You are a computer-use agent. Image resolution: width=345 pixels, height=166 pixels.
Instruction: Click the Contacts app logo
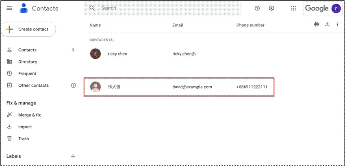point(24,9)
